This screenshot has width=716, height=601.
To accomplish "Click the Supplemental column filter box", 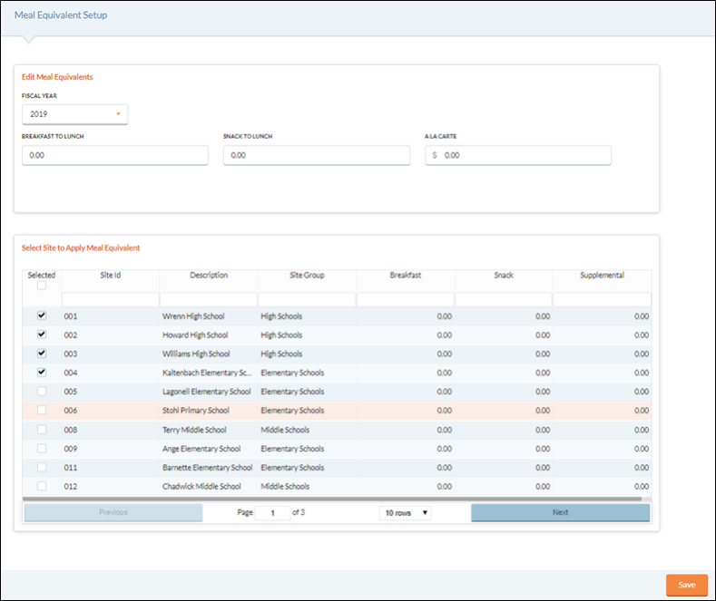I will click(602, 299).
